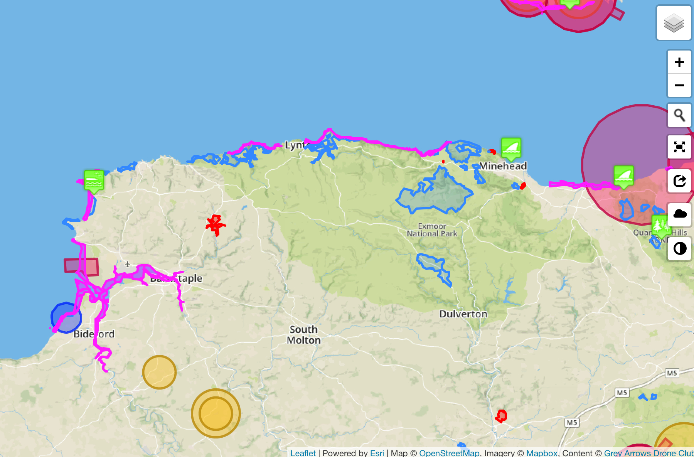Open the magnifier search tool
The width and height of the screenshot is (694, 457).
coord(679,115)
